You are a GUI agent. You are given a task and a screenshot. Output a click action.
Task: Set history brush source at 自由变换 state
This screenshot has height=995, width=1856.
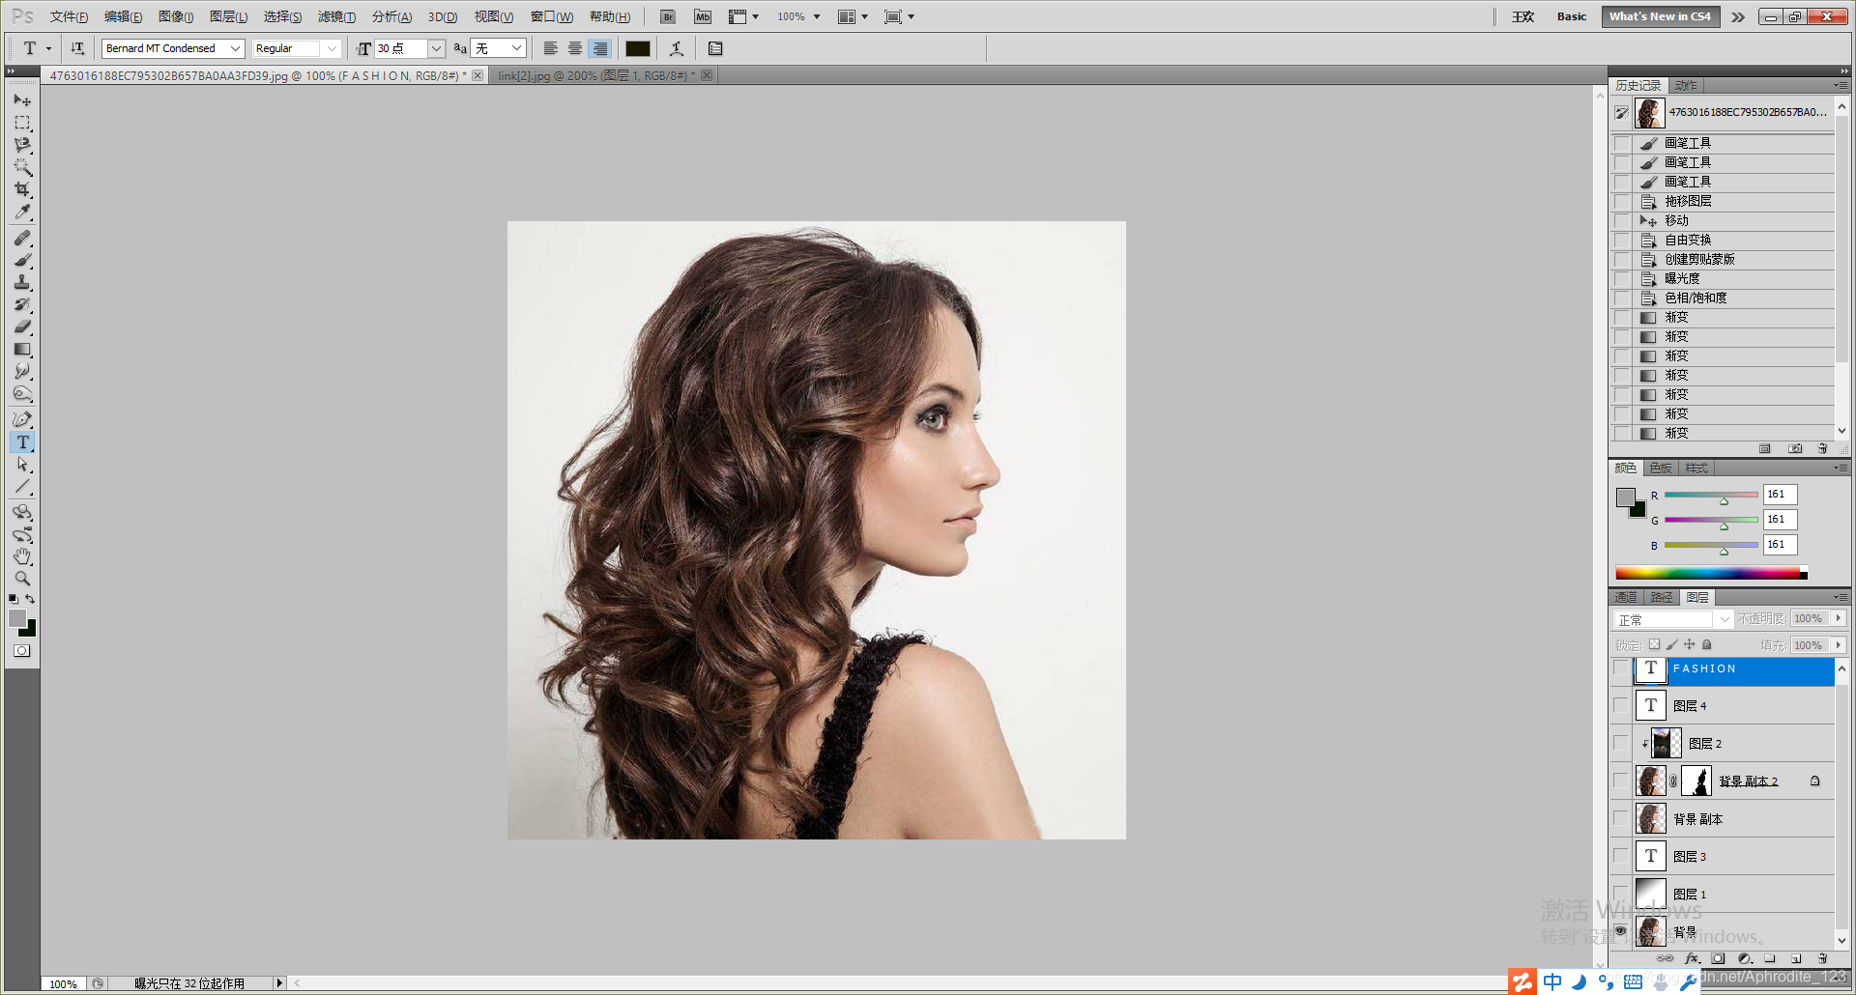click(x=1622, y=240)
